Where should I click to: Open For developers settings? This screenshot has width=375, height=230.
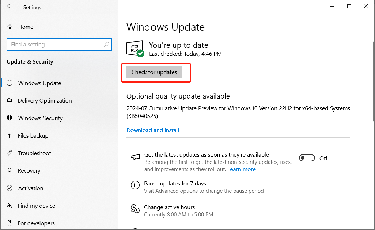[36, 223]
